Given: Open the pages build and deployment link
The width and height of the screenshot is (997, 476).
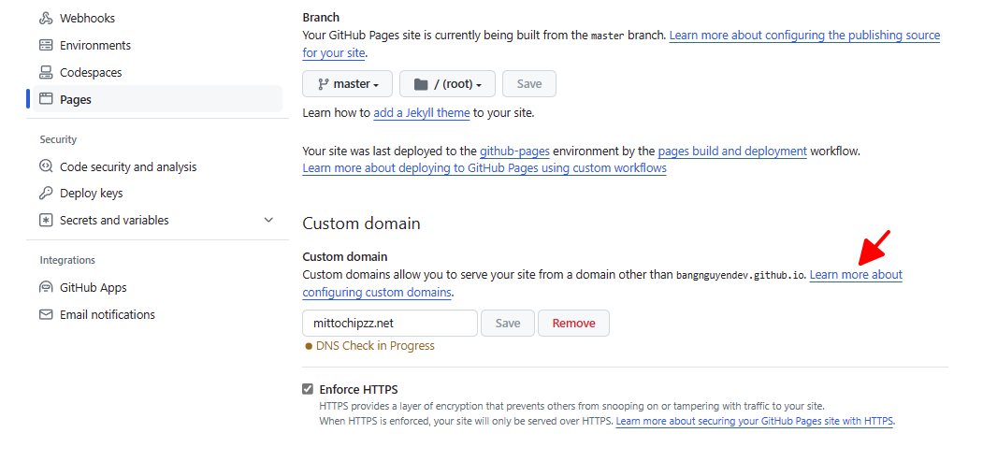Looking at the screenshot, I should [732, 151].
